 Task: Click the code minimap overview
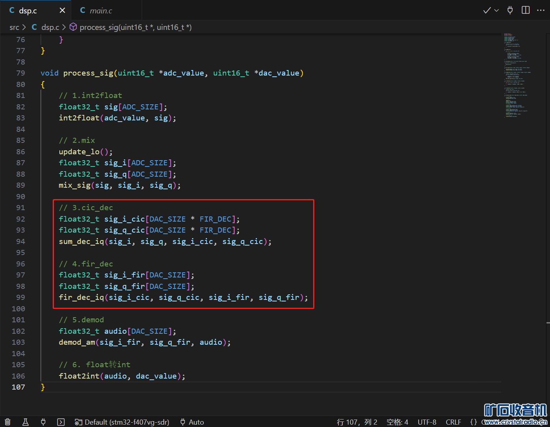[x=519, y=75]
